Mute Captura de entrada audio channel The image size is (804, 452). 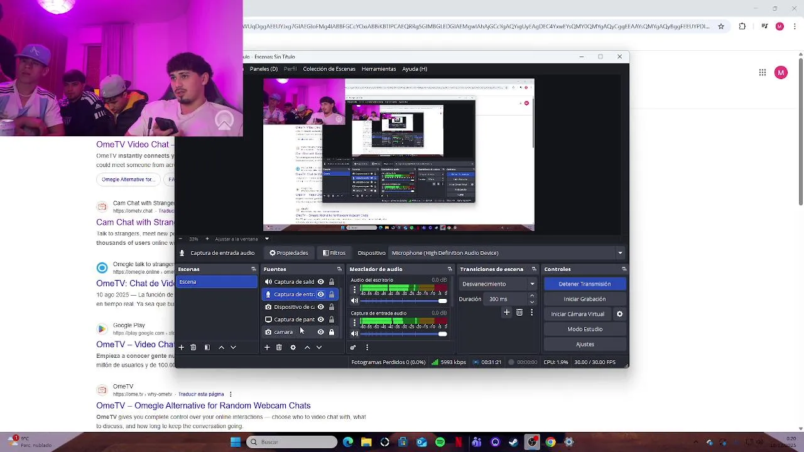point(354,333)
